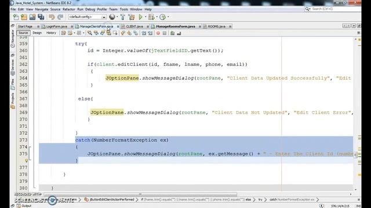Click the Undo arrow icon
The width and height of the screenshot is (371, 208).
click(52, 17)
